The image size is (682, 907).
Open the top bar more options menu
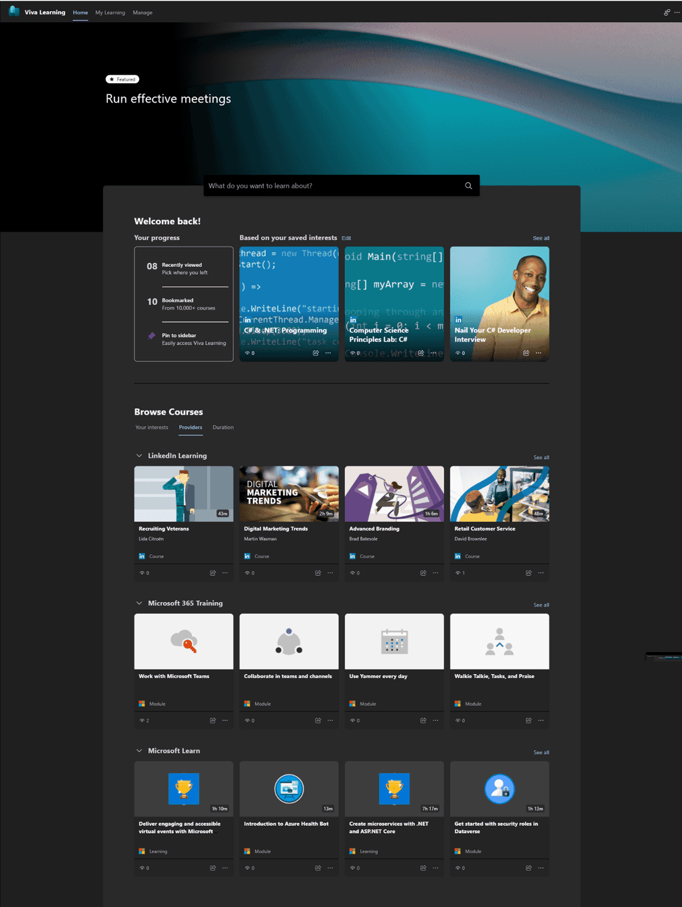click(x=677, y=12)
